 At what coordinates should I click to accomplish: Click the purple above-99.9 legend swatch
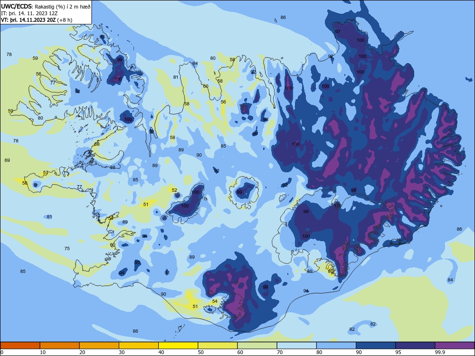click(x=455, y=346)
